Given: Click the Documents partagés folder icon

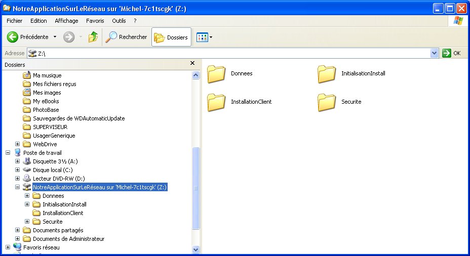Looking at the screenshot, I should [x=27, y=230].
